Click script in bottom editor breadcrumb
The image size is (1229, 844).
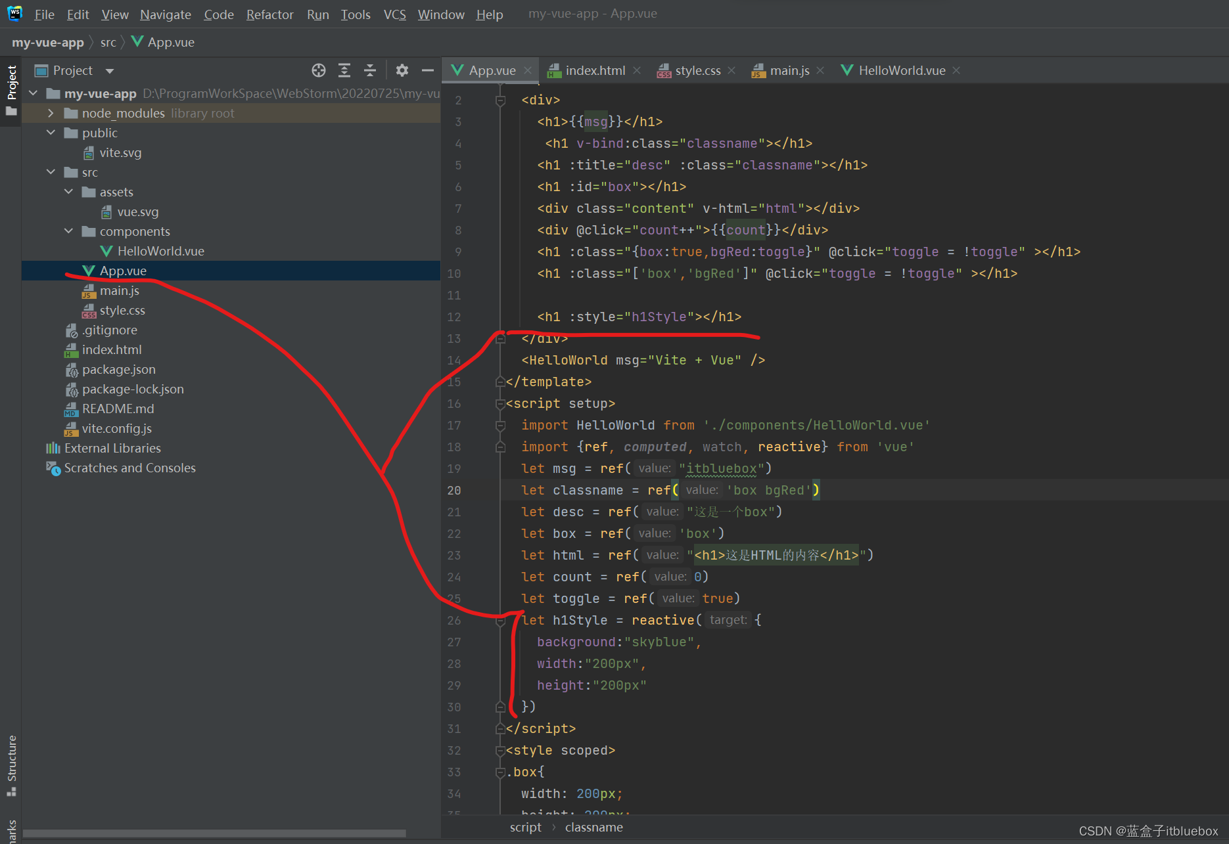(526, 827)
